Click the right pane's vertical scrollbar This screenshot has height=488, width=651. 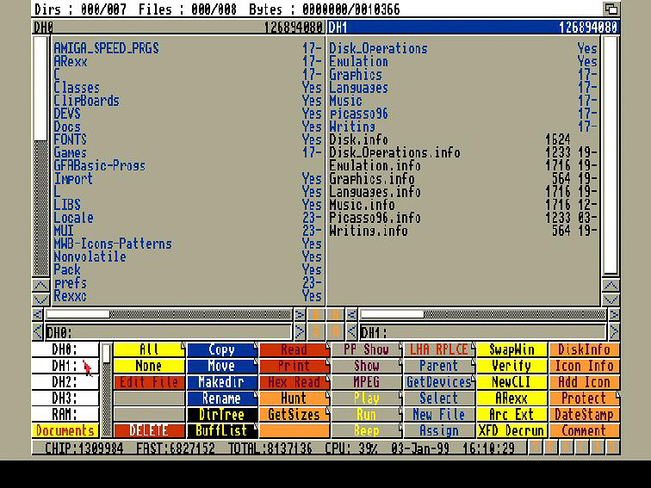coord(611,155)
